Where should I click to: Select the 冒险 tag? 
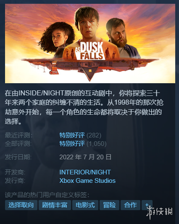(x=109, y=205)
